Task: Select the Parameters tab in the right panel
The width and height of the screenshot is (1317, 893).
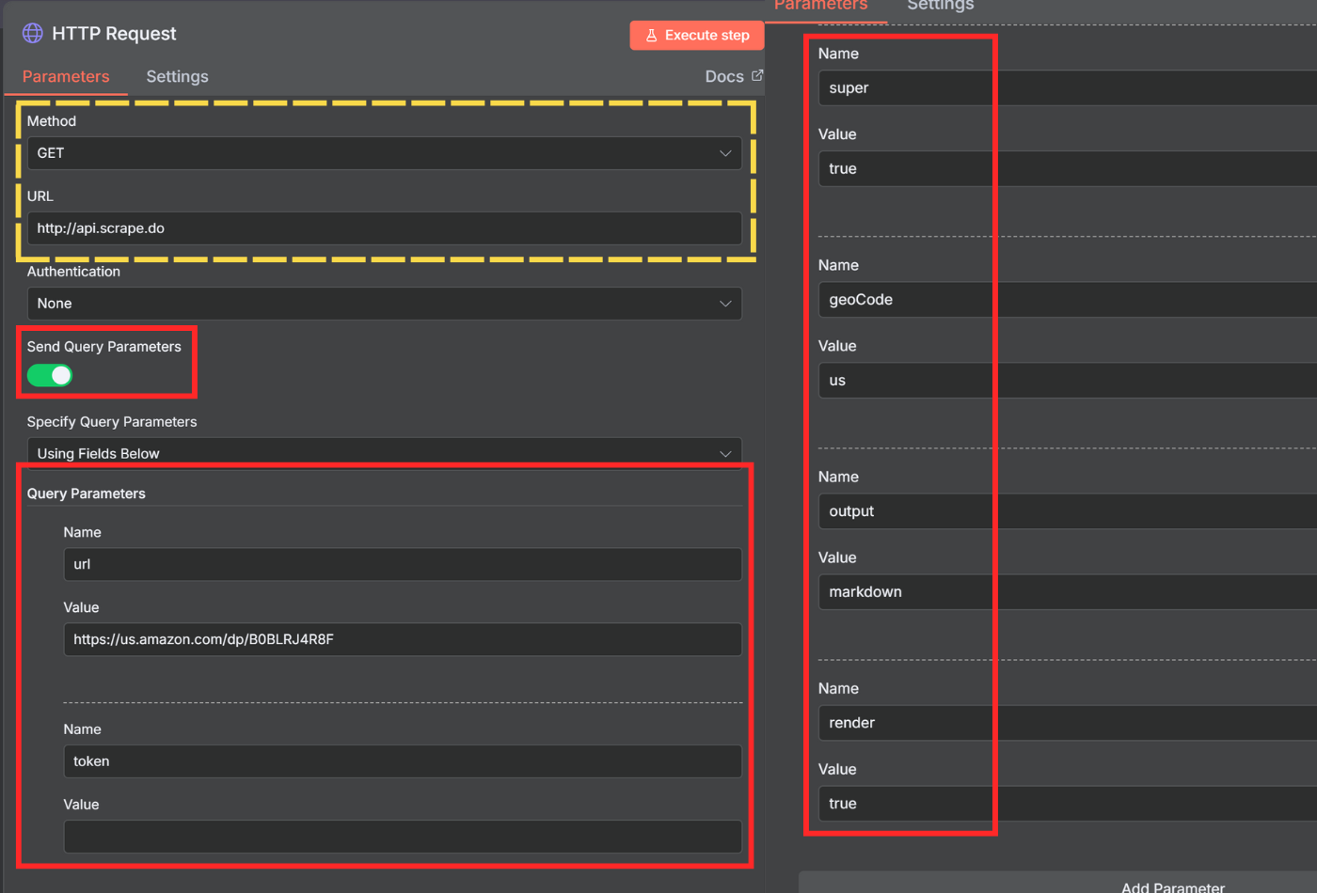Action: 825,6
